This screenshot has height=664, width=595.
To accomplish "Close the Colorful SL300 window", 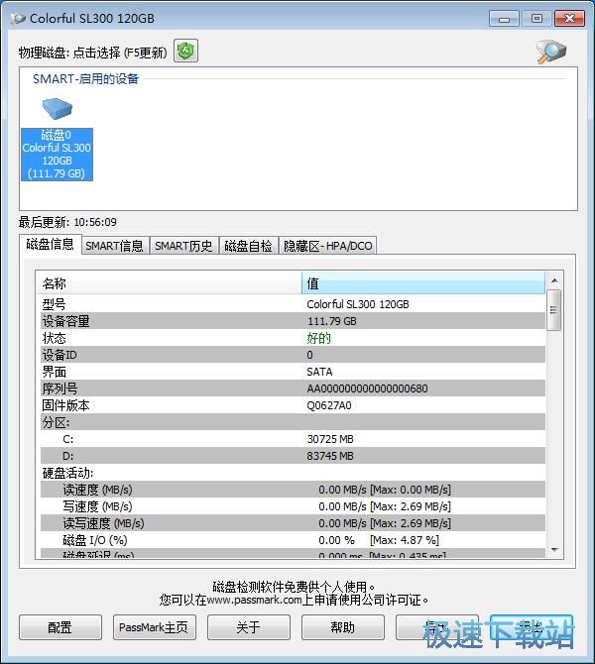I will (569, 19).
